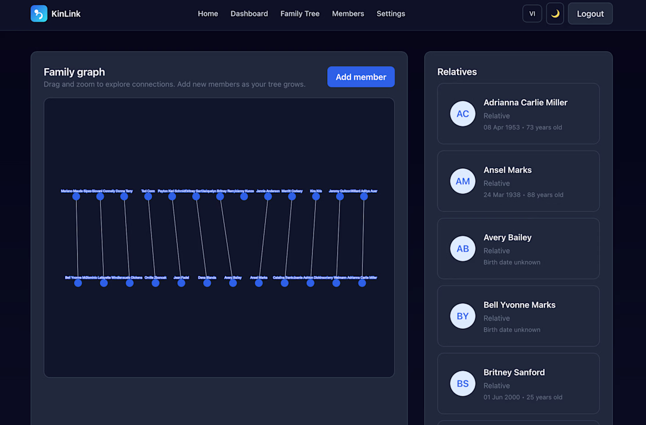646x425 pixels.
Task: Select the Dickens graph node
Action: coord(129,283)
